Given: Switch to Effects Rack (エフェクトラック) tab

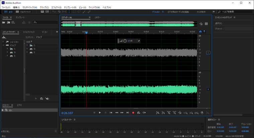Looking at the screenshot, I should coord(29,32).
